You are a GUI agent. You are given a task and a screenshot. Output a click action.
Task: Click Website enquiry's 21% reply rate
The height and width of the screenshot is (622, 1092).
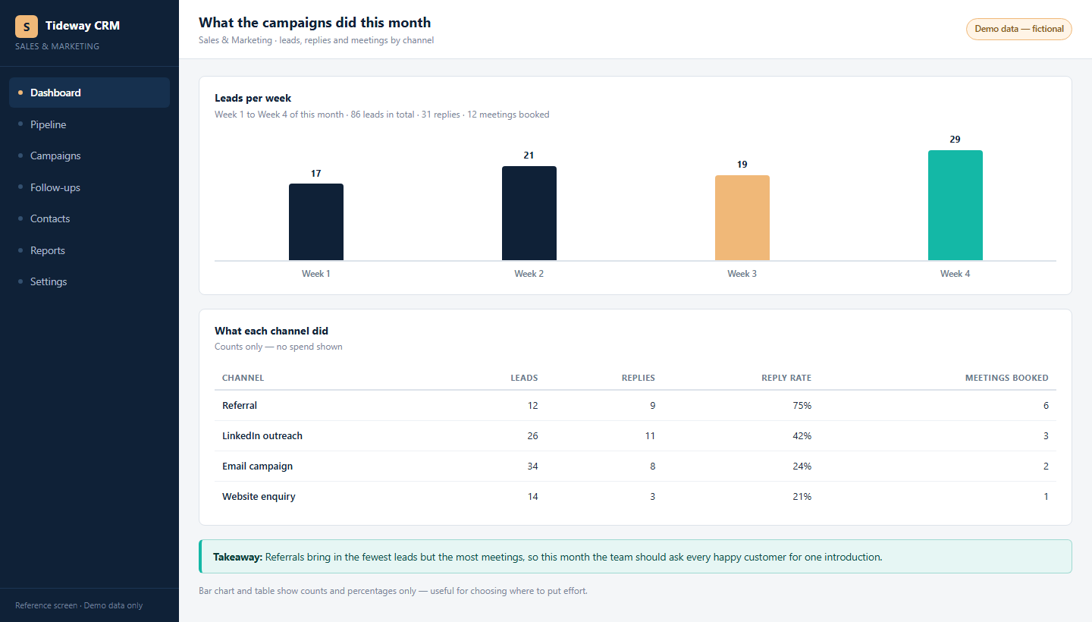point(802,497)
